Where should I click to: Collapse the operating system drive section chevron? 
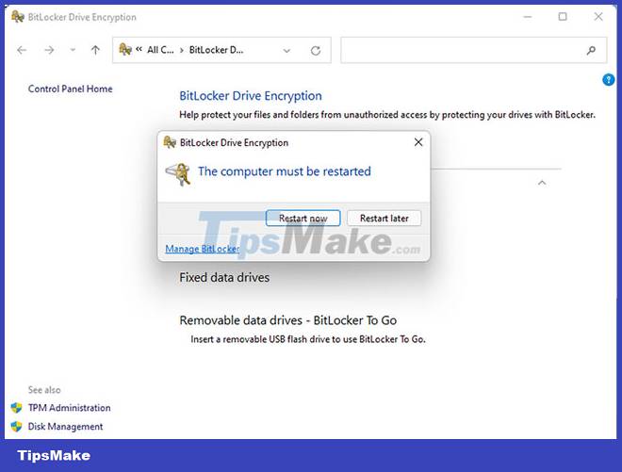click(542, 183)
